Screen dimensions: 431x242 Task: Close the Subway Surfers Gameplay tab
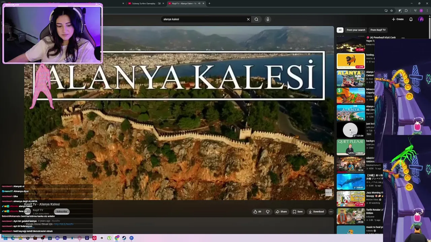click(x=163, y=3)
